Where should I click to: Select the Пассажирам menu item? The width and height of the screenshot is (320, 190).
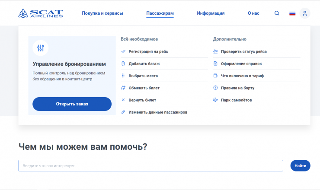160,13
